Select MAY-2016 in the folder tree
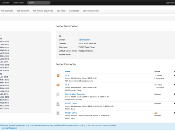 click(x=4, y=56)
